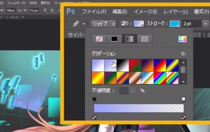The width and height of the screenshot is (210, 132).
Task: Select the chrome gradient preset
Action: pos(148,78)
